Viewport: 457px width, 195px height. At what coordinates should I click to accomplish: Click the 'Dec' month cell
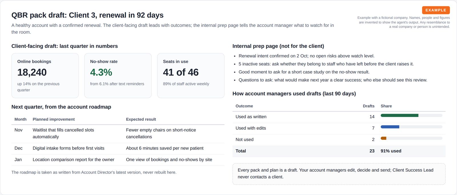(19, 148)
